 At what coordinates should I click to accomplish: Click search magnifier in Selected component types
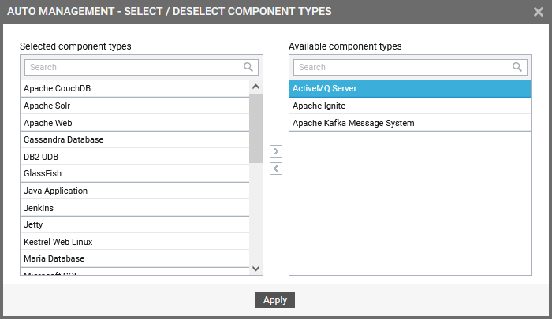[248, 67]
